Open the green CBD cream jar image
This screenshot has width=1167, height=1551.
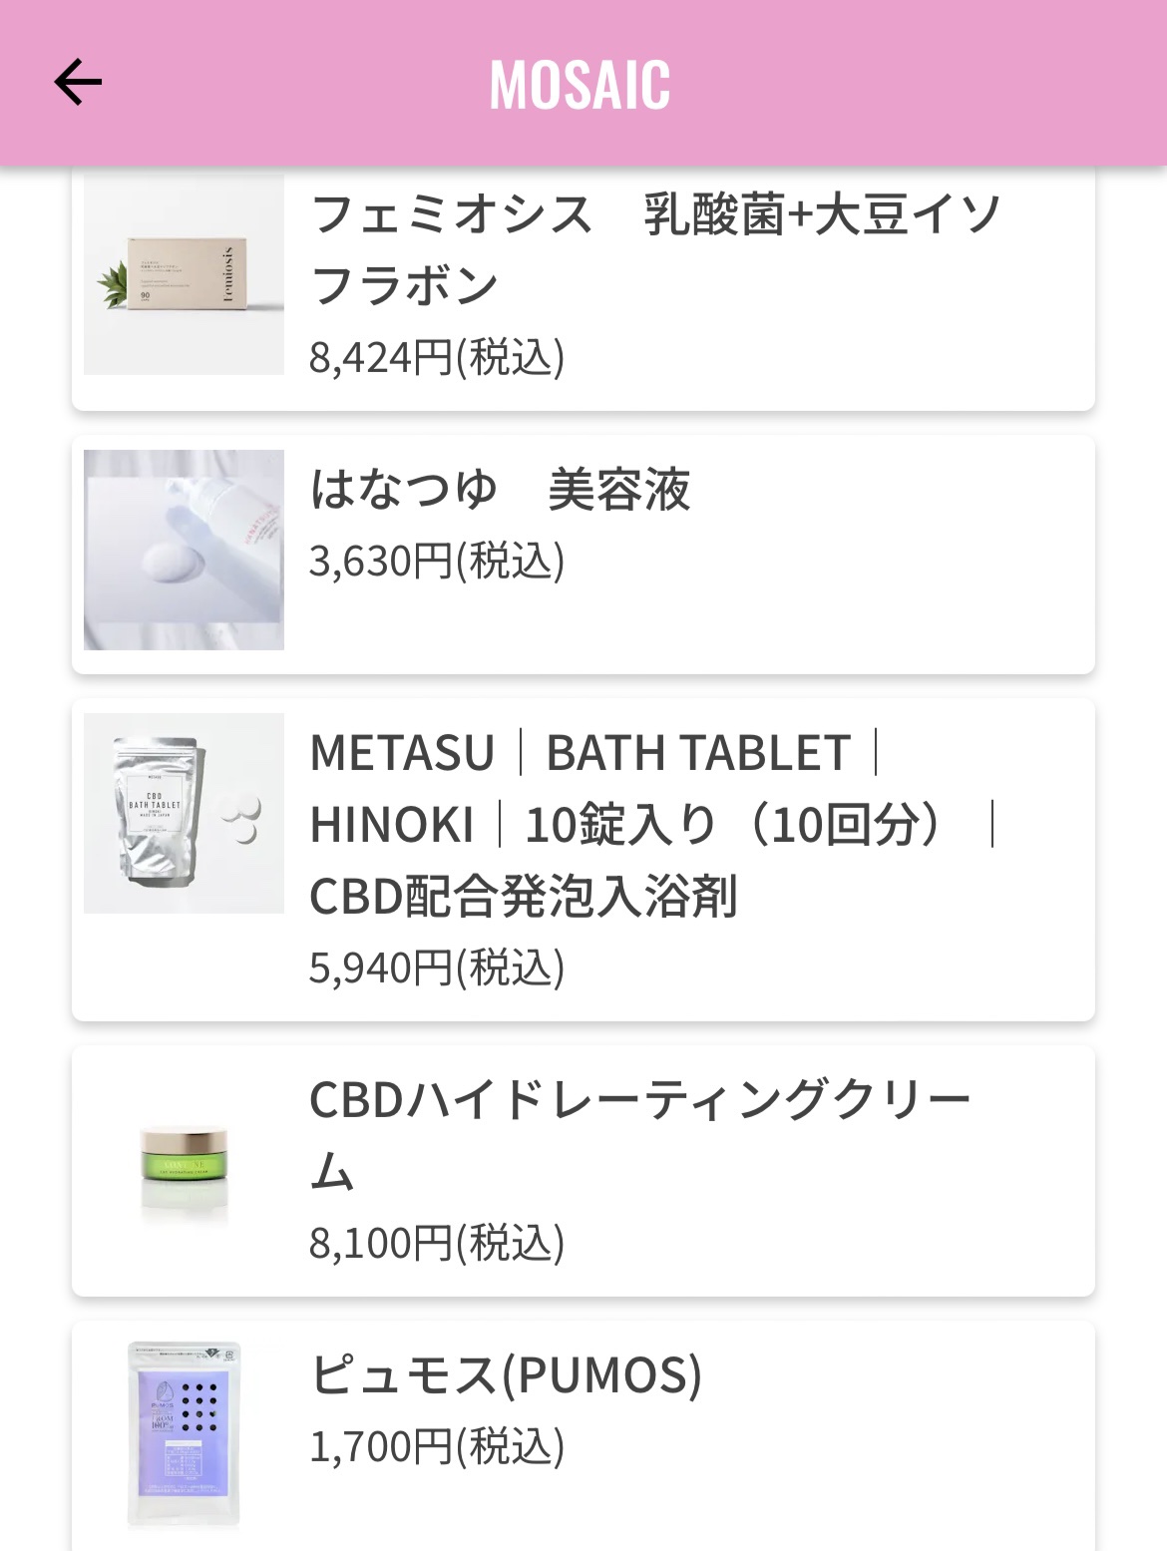click(x=184, y=1167)
